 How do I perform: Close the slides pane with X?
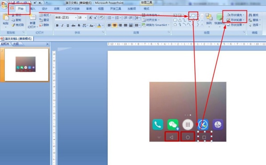pos(47,44)
